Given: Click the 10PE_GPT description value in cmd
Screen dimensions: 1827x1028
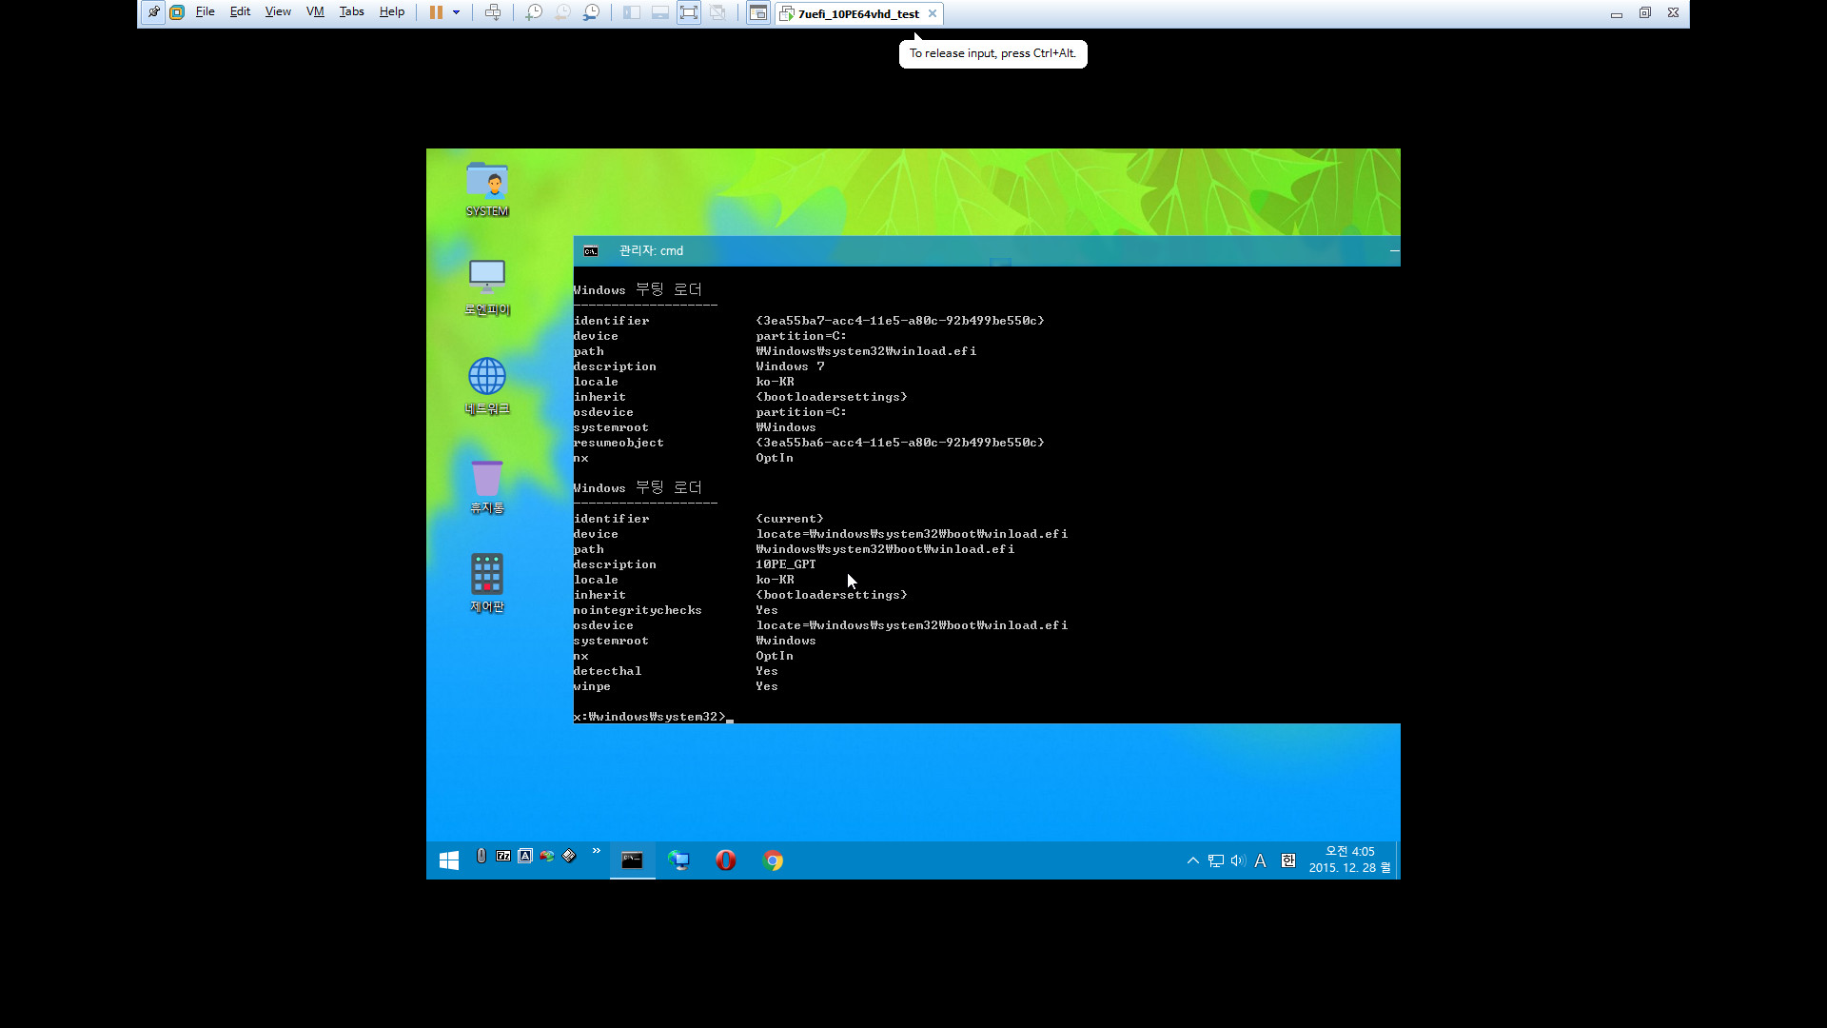Looking at the screenshot, I should pyautogui.click(x=786, y=564).
